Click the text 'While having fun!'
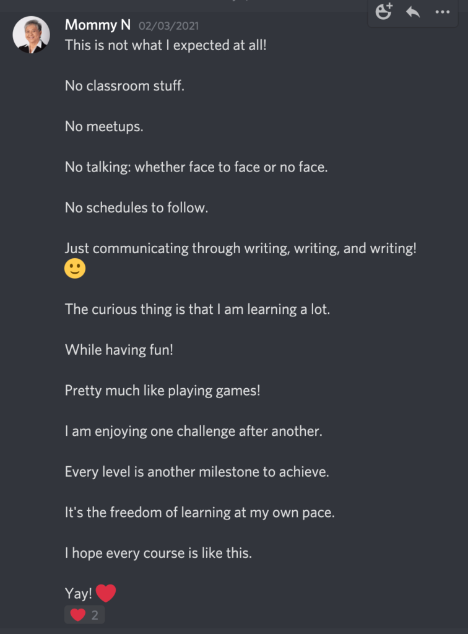This screenshot has width=468, height=634. click(119, 350)
